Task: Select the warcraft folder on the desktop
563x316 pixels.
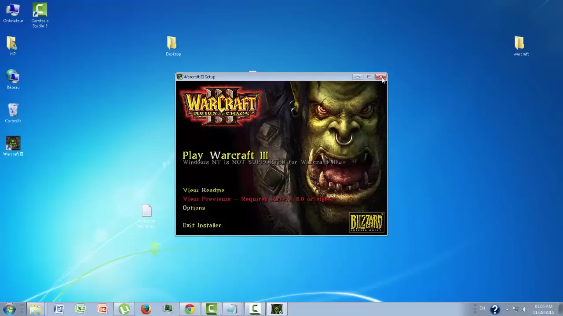Action: 521,46
